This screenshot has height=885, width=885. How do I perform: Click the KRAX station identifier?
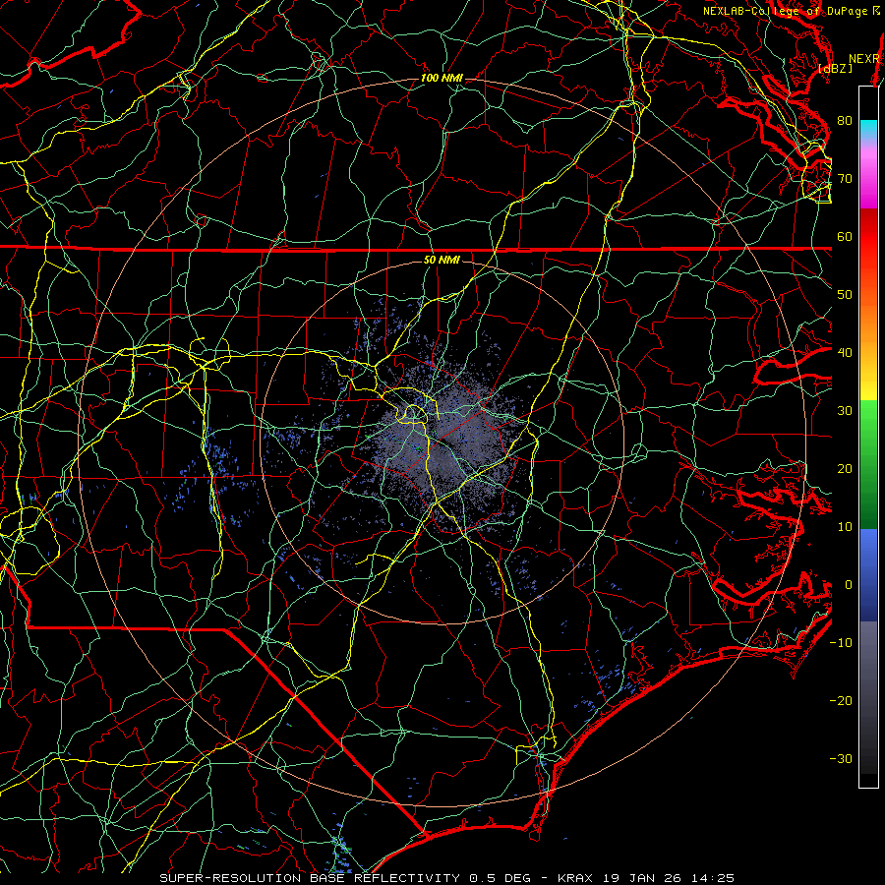[x=575, y=878]
